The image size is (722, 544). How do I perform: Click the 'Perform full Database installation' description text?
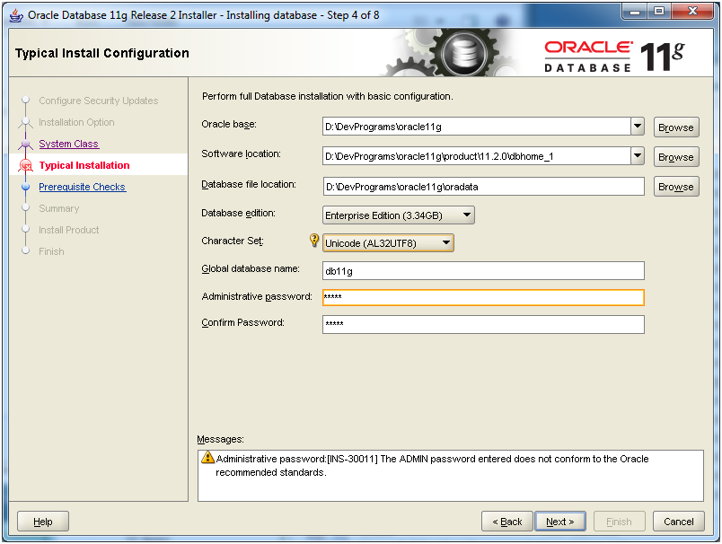pyautogui.click(x=328, y=96)
